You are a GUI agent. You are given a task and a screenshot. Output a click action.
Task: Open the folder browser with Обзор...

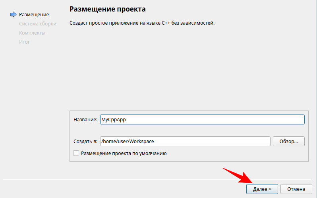click(288, 142)
